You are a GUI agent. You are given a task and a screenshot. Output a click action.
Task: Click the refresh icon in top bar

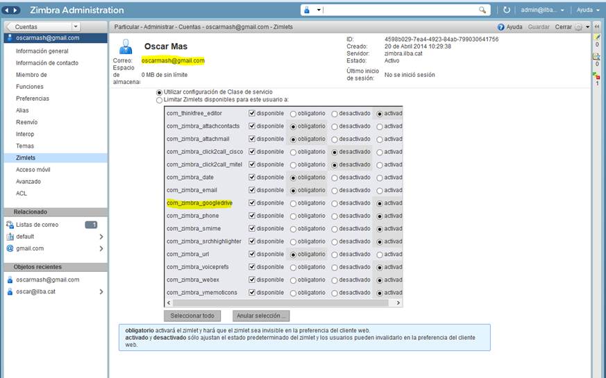click(506, 10)
